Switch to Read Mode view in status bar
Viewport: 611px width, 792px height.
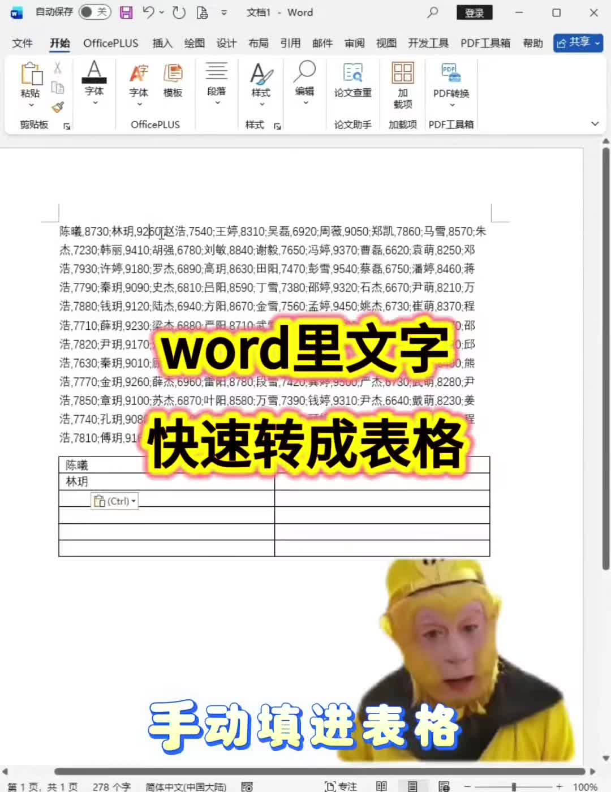(381, 786)
